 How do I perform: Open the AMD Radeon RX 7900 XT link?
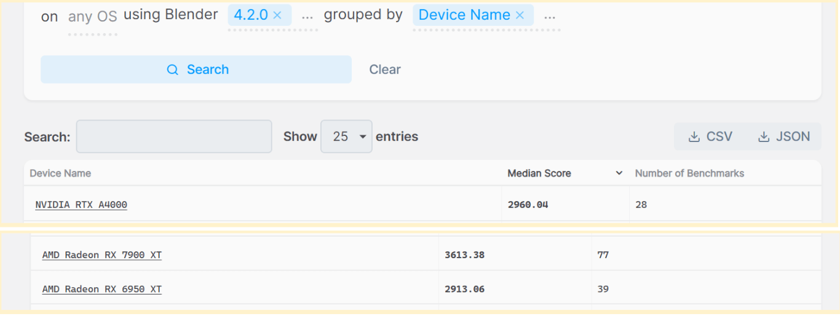click(102, 255)
